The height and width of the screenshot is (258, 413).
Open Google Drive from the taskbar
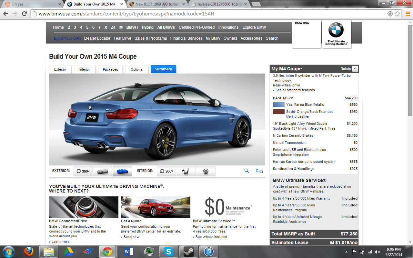click(x=68, y=251)
